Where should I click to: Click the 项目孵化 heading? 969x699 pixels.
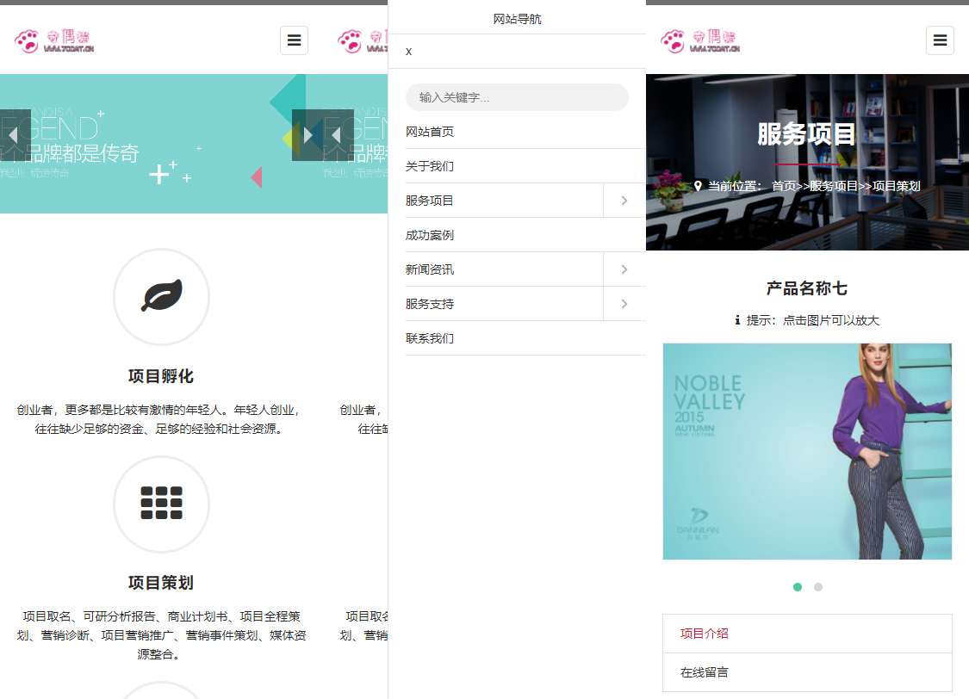(161, 376)
